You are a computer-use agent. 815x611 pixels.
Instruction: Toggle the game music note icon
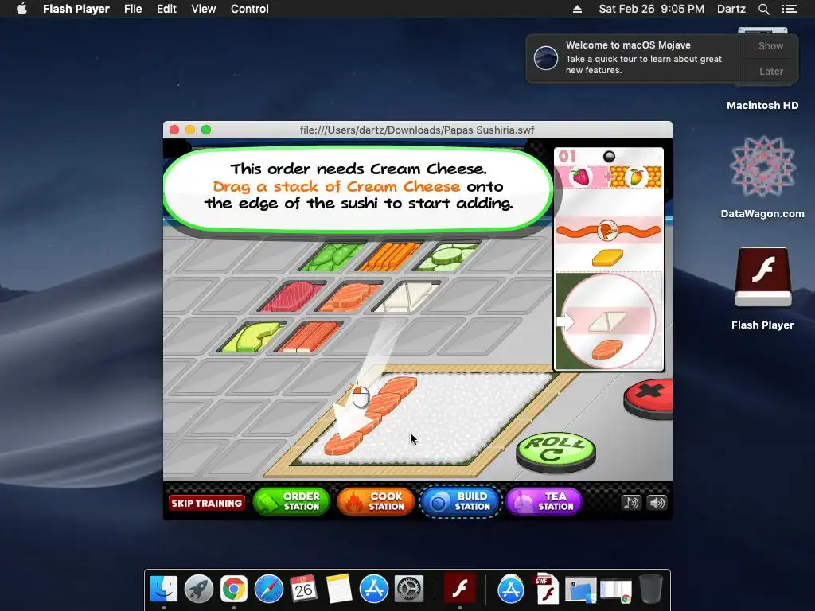tap(631, 503)
